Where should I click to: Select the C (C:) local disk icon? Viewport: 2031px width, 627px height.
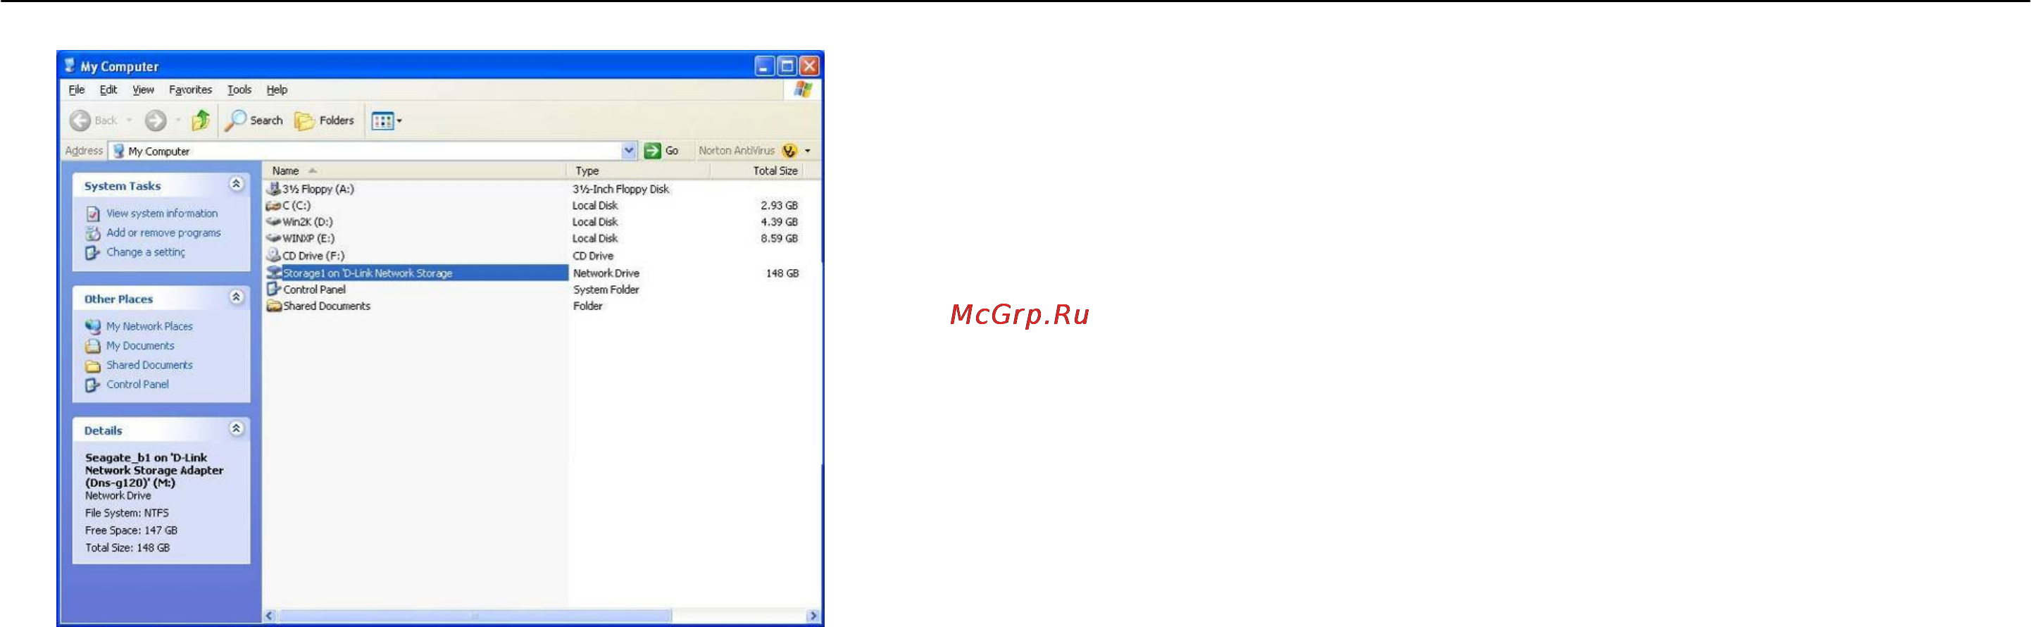pyautogui.click(x=273, y=206)
